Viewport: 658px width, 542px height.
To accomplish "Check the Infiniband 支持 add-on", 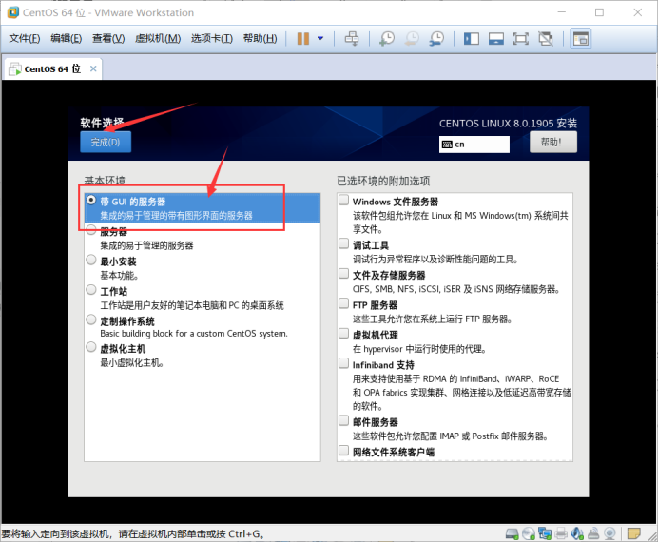I will point(343,363).
